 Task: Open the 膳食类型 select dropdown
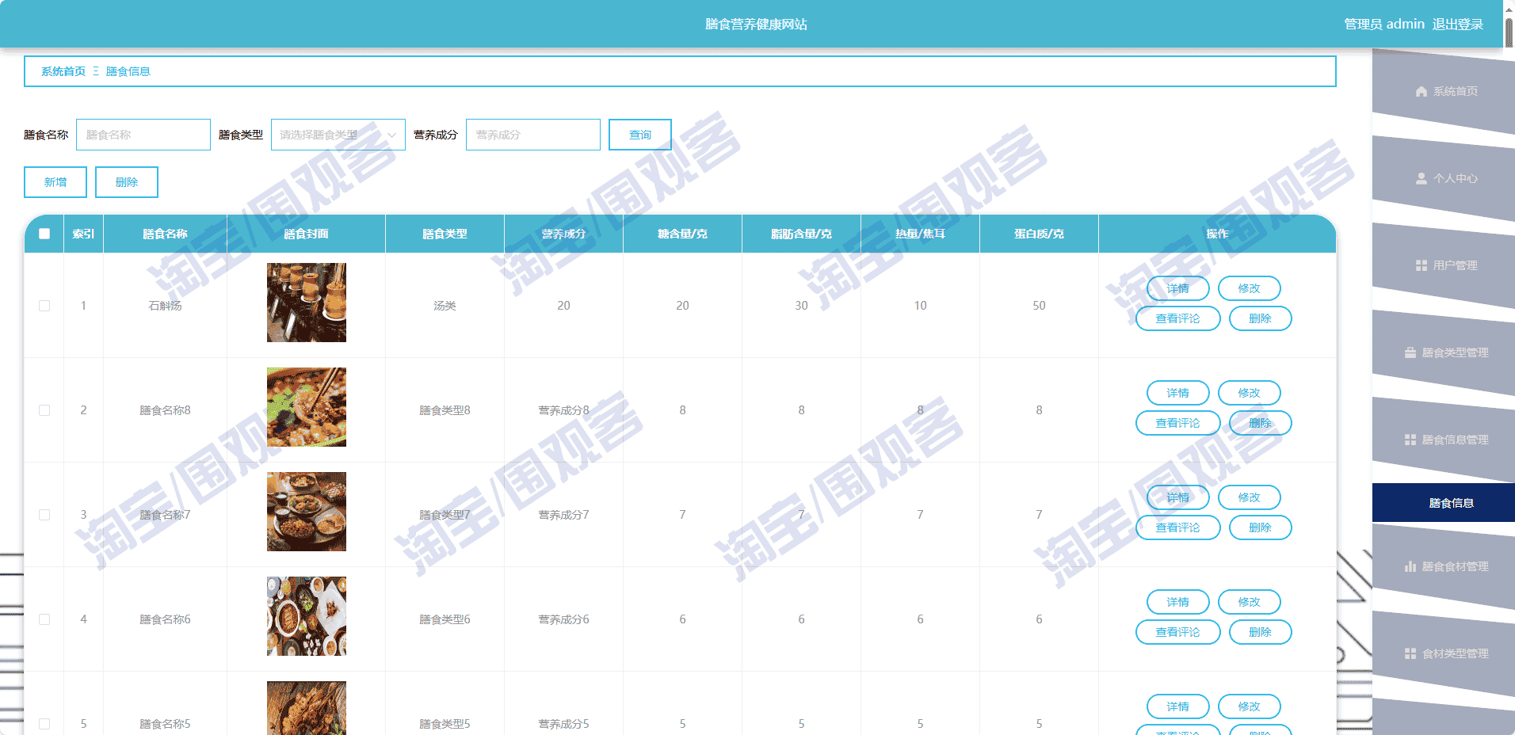point(338,135)
